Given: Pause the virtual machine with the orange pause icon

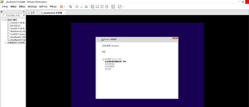Looking at the screenshot, I should pos(62,7).
